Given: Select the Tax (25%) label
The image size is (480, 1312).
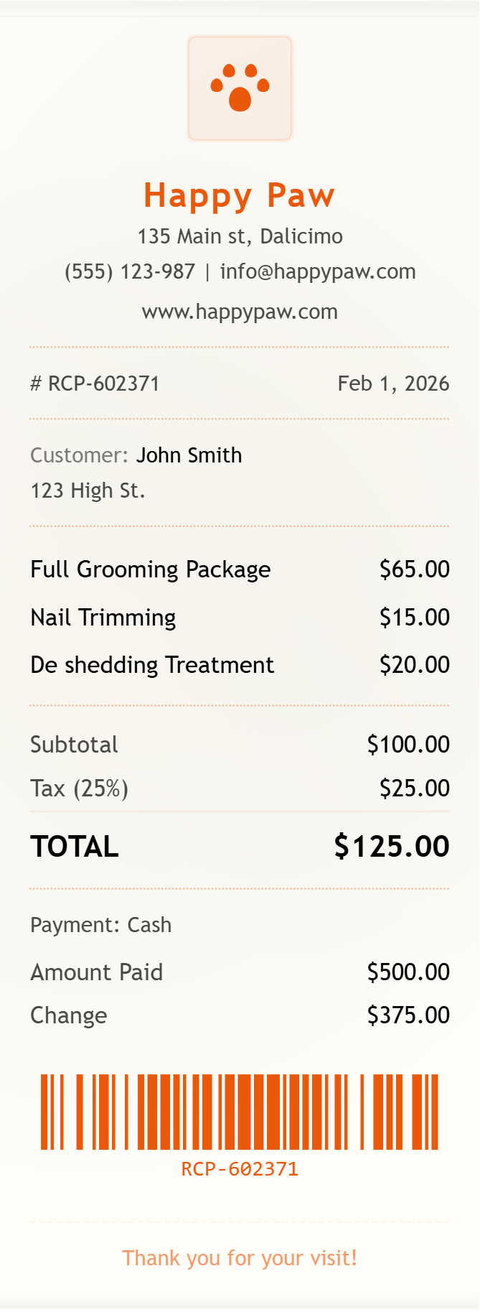Looking at the screenshot, I should (79, 788).
